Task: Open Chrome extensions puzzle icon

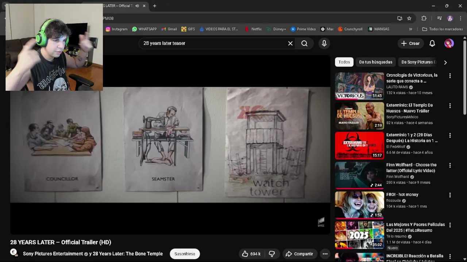Action: (424, 18)
